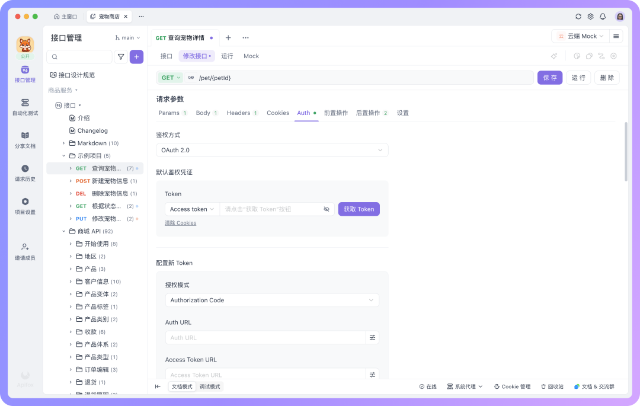This screenshot has height=406, width=640.
Task: Expand the Markdown folder
Action: click(63, 143)
